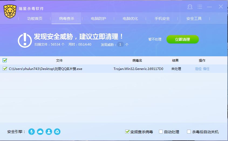Image resolution: width=228 pixels, height=141 pixels.
Task: Click the 结果 column header
Action: click(x=175, y=60)
